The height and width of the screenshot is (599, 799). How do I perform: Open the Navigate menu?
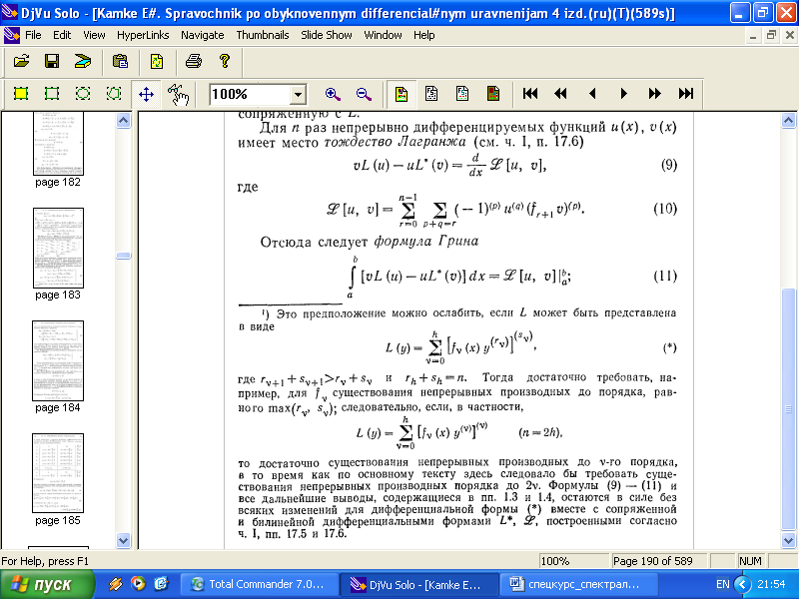[x=203, y=35]
